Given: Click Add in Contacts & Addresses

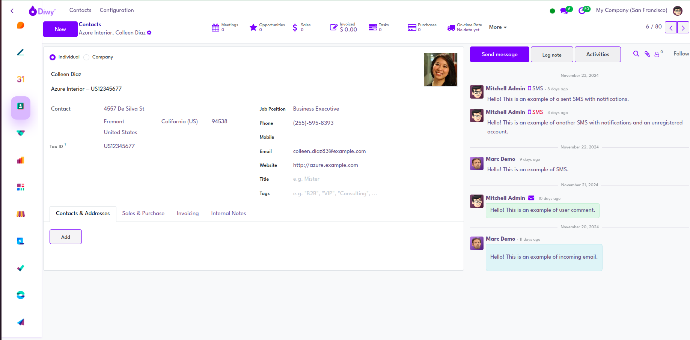Looking at the screenshot, I should click(66, 237).
